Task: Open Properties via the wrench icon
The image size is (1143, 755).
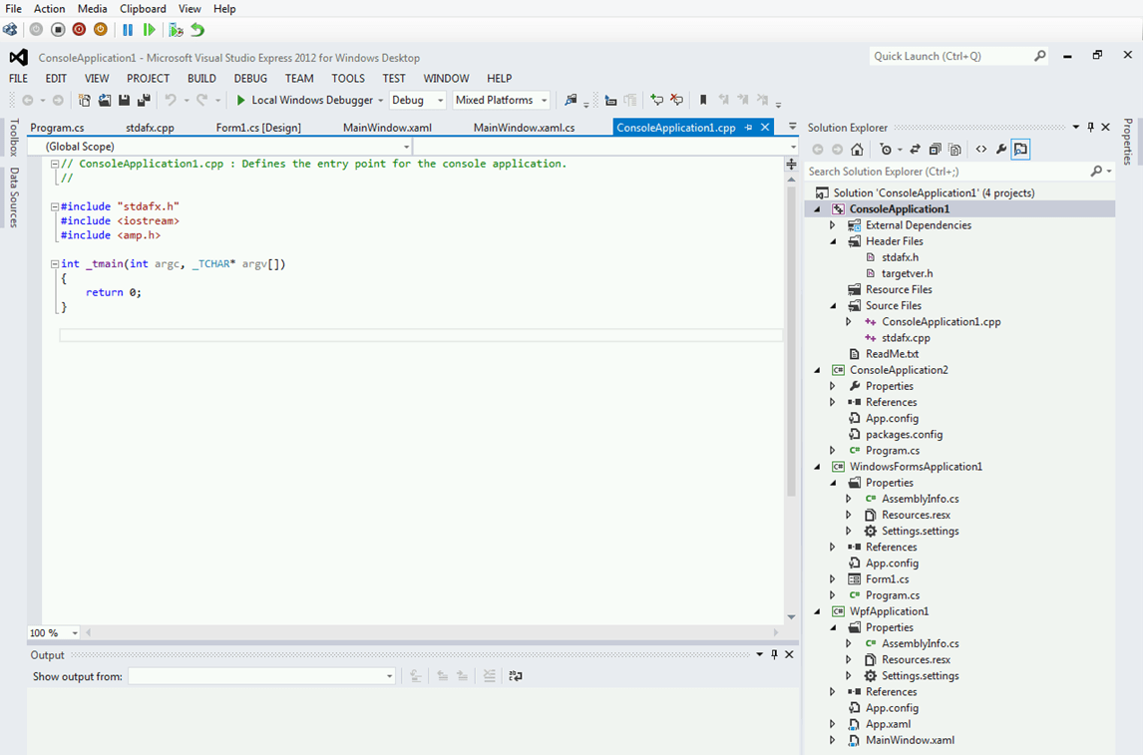Action: (x=999, y=149)
